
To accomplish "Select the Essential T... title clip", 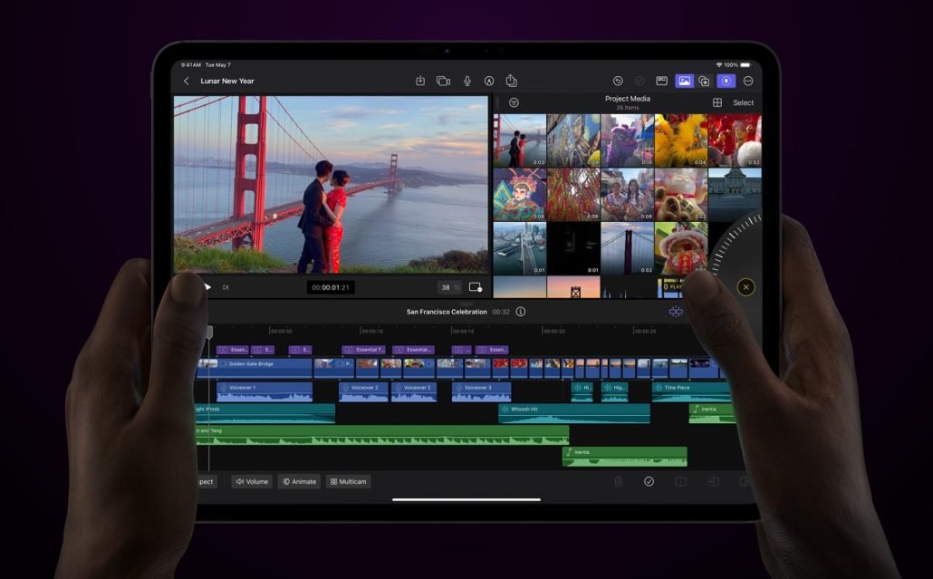I will coord(364,350).
